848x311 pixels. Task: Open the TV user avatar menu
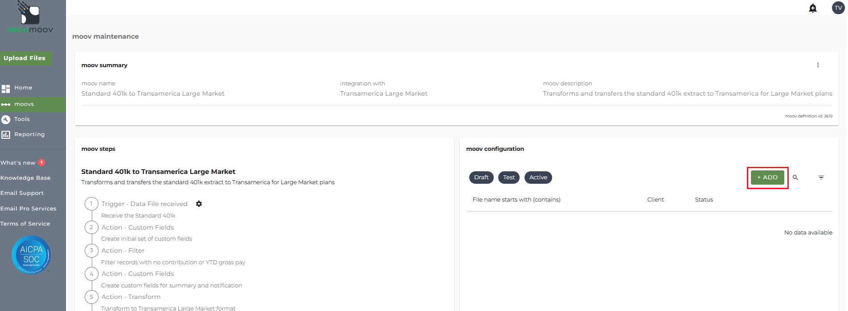pyautogui.click(x=838, y=8)
